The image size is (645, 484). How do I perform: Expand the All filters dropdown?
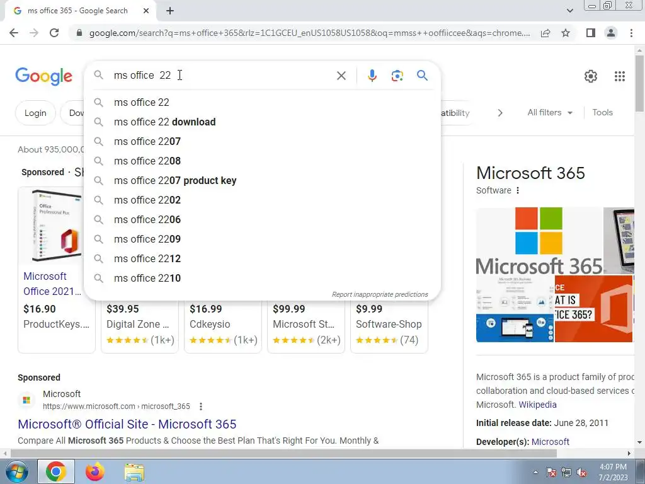[x=550, y=112]
